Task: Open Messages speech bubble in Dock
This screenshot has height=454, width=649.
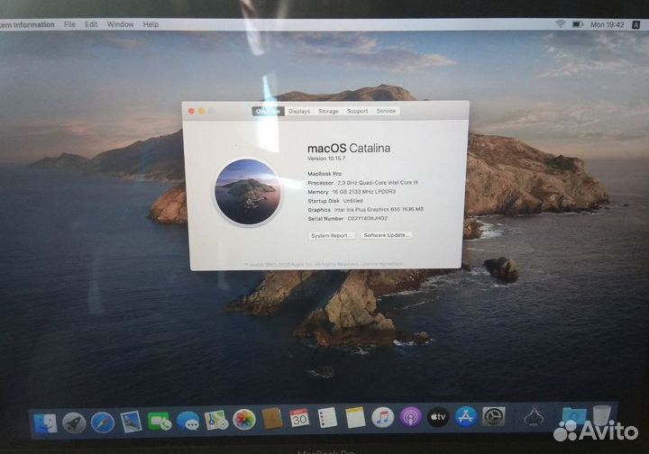Action: (187, 421)
